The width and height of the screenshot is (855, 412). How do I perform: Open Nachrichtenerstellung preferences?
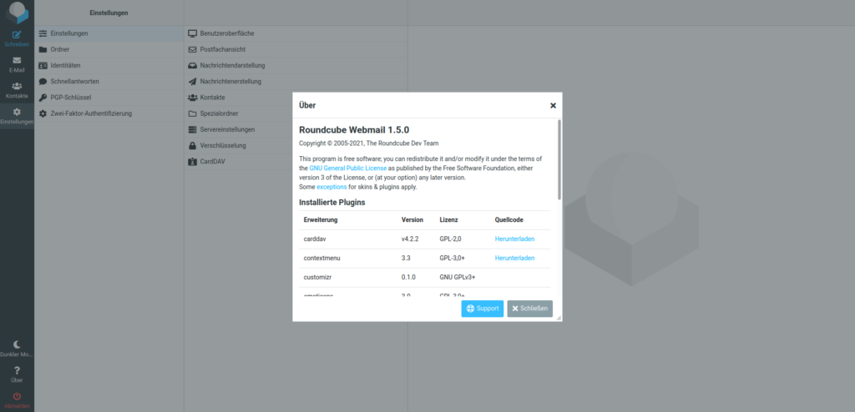coord(296,81)
